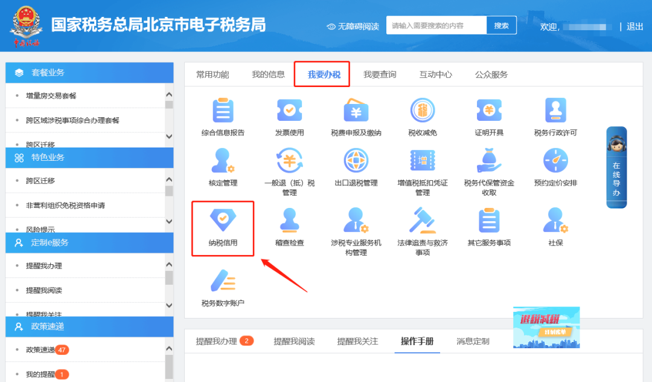Viewport: 652px width, 382px height.
Task: Open the 公众服务 tab
Action: pos(491,74)
